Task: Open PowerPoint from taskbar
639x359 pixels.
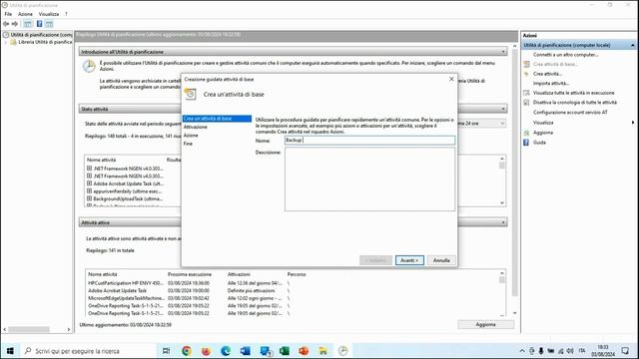Action: coord(304,350)
